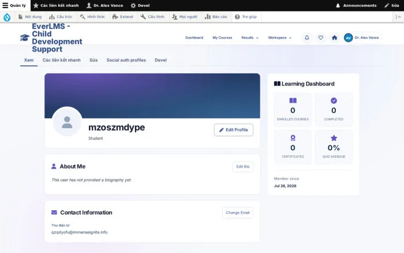
Task: Go to the Dashboard nav link
Action: pyautogui.click(x=194, y=38)
